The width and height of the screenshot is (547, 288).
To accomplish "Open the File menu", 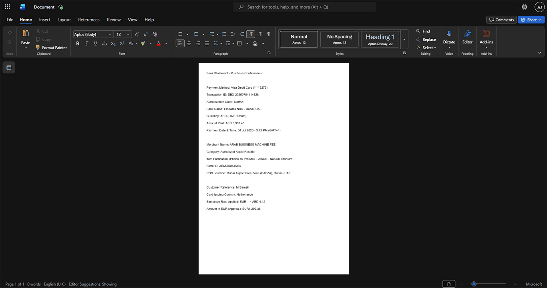I will (10, 20).
